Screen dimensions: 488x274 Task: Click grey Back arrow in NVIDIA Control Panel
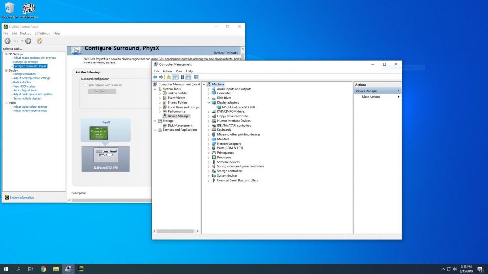pyautogui.click(x=7, y=41)
